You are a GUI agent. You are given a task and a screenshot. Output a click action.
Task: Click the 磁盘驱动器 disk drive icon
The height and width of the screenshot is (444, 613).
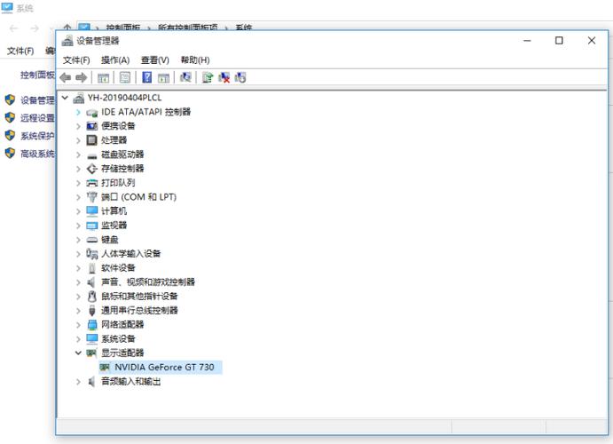point(92,155)
